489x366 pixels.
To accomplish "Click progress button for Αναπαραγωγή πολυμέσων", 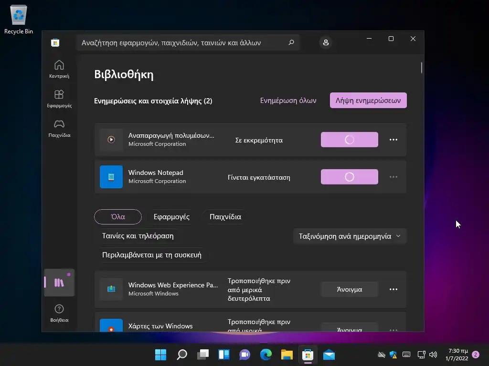I will [349, 140].
